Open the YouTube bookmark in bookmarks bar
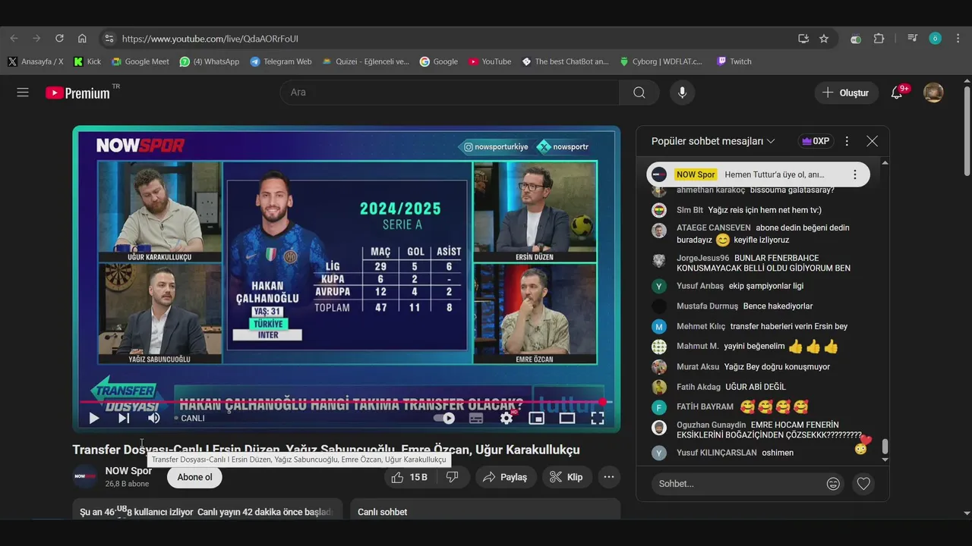Image resolution: width=972 pixels, height=546 pixels. click(490, 61)
